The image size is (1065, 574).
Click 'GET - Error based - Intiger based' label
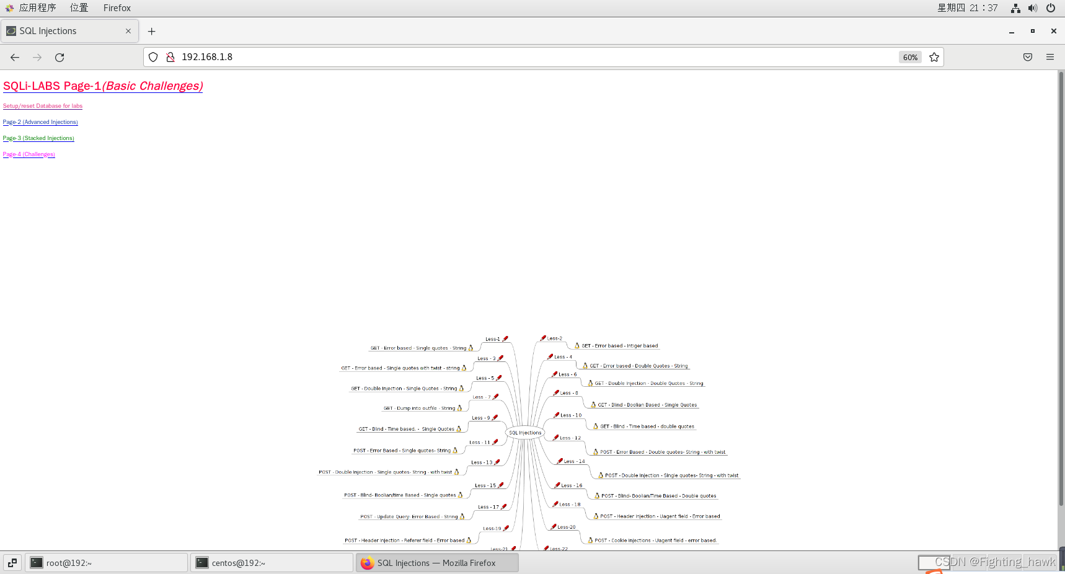tap(620, 346)
